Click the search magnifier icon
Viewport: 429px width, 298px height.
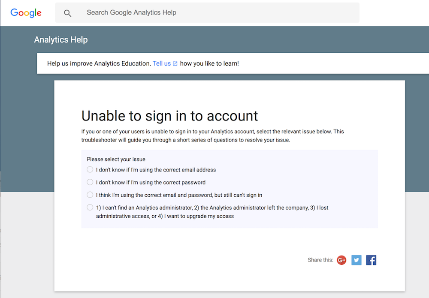pyautogui.click(x=68, y=13)
